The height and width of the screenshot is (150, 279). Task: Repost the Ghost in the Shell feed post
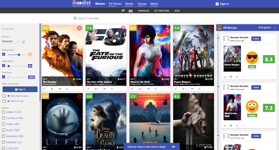(225, 125)
